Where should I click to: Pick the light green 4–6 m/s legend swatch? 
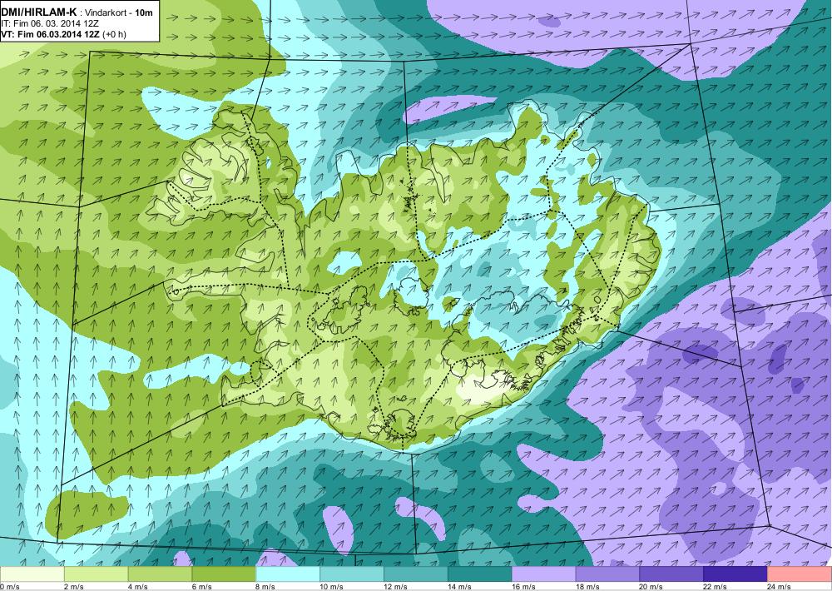161,574
